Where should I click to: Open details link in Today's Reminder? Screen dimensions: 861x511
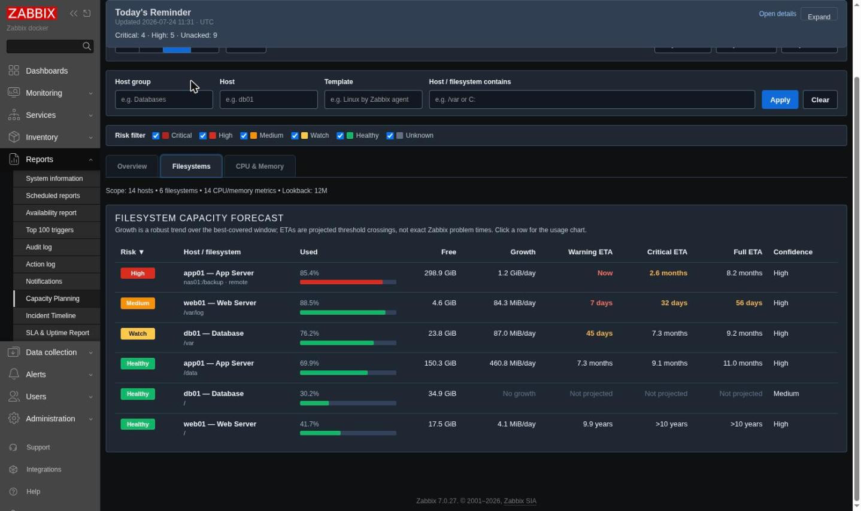tap(777, 14)
